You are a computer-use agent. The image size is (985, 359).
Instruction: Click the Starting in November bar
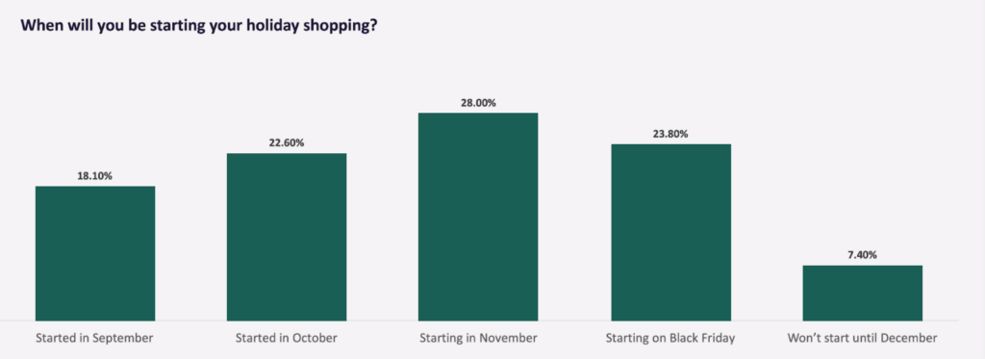(478, 217)
